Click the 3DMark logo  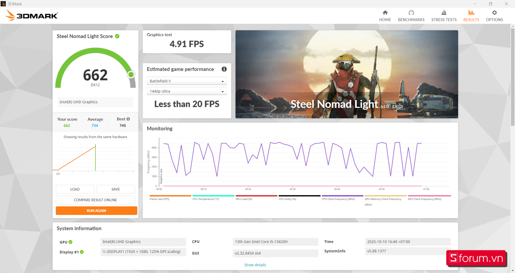31,16
